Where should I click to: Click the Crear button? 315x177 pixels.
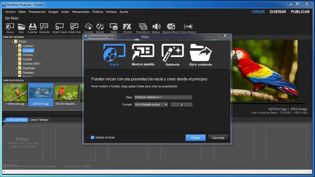pyautogui.click(x=195, y=138)
